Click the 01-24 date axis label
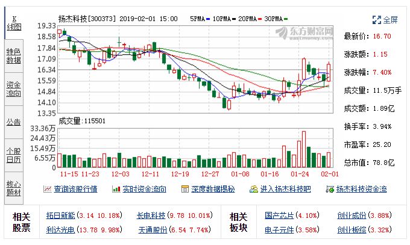The image size is (410, 245). [300, 174]
